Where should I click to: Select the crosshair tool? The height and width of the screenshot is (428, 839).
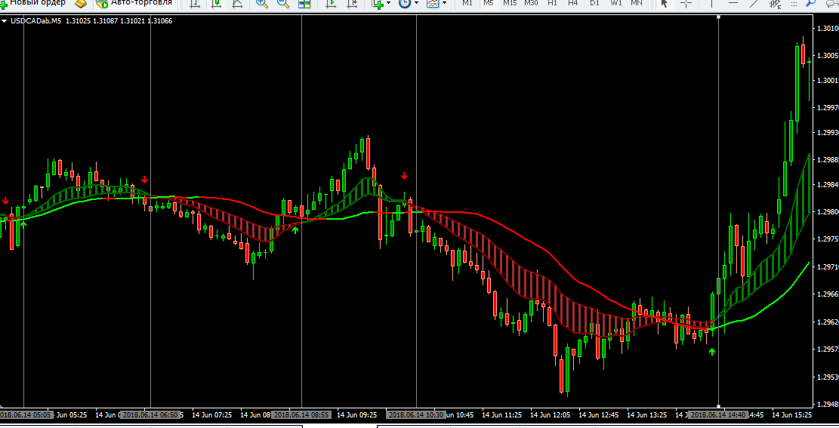coord(686,3)
